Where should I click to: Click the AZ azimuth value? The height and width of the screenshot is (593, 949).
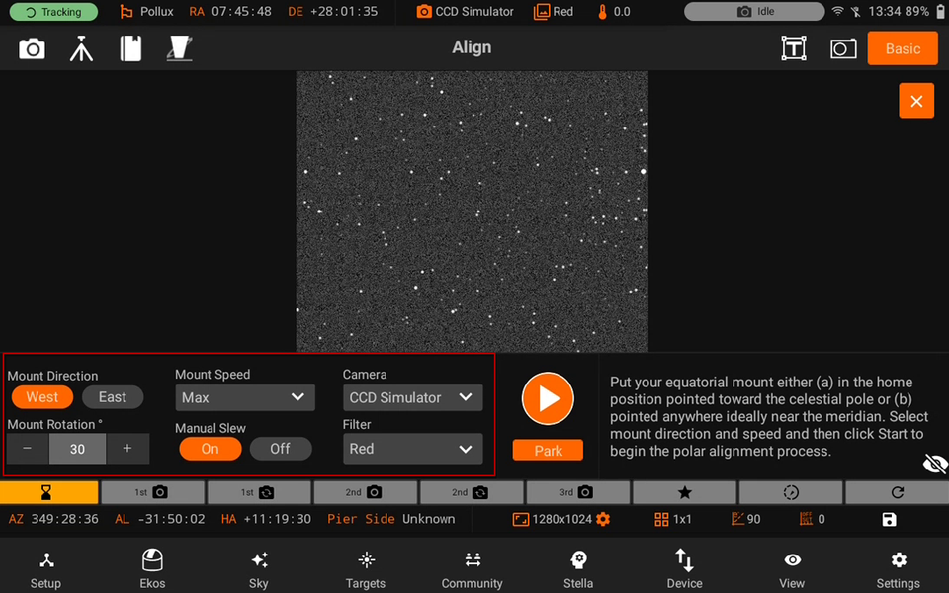click(x=65, y=519)
